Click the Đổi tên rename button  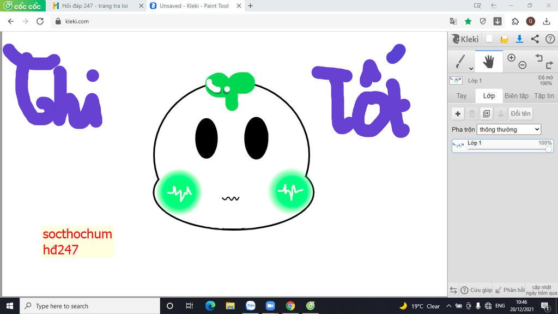pyautogui.click(x=520, y=113)
